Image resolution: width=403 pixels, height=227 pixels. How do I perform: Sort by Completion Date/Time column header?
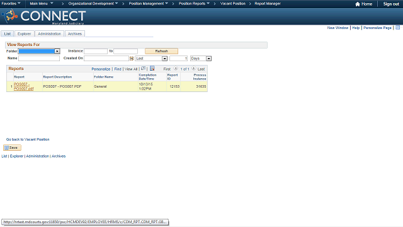[x=147, y=77]
